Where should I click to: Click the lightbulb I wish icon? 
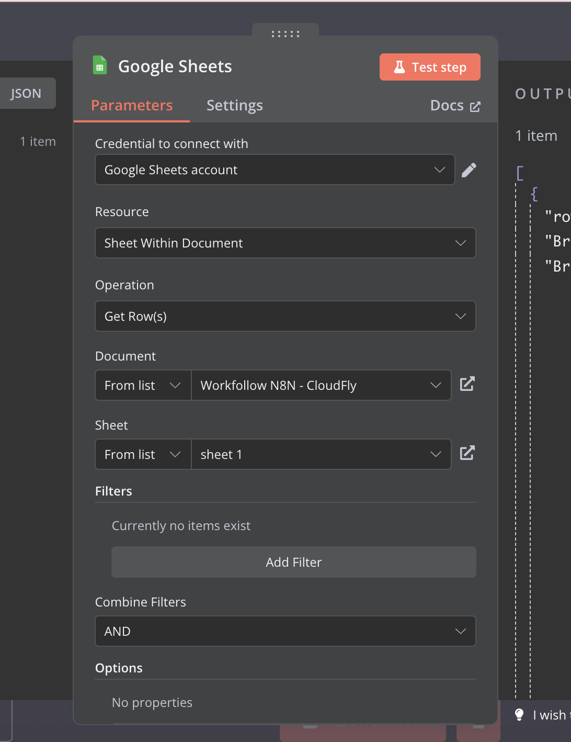519,715
